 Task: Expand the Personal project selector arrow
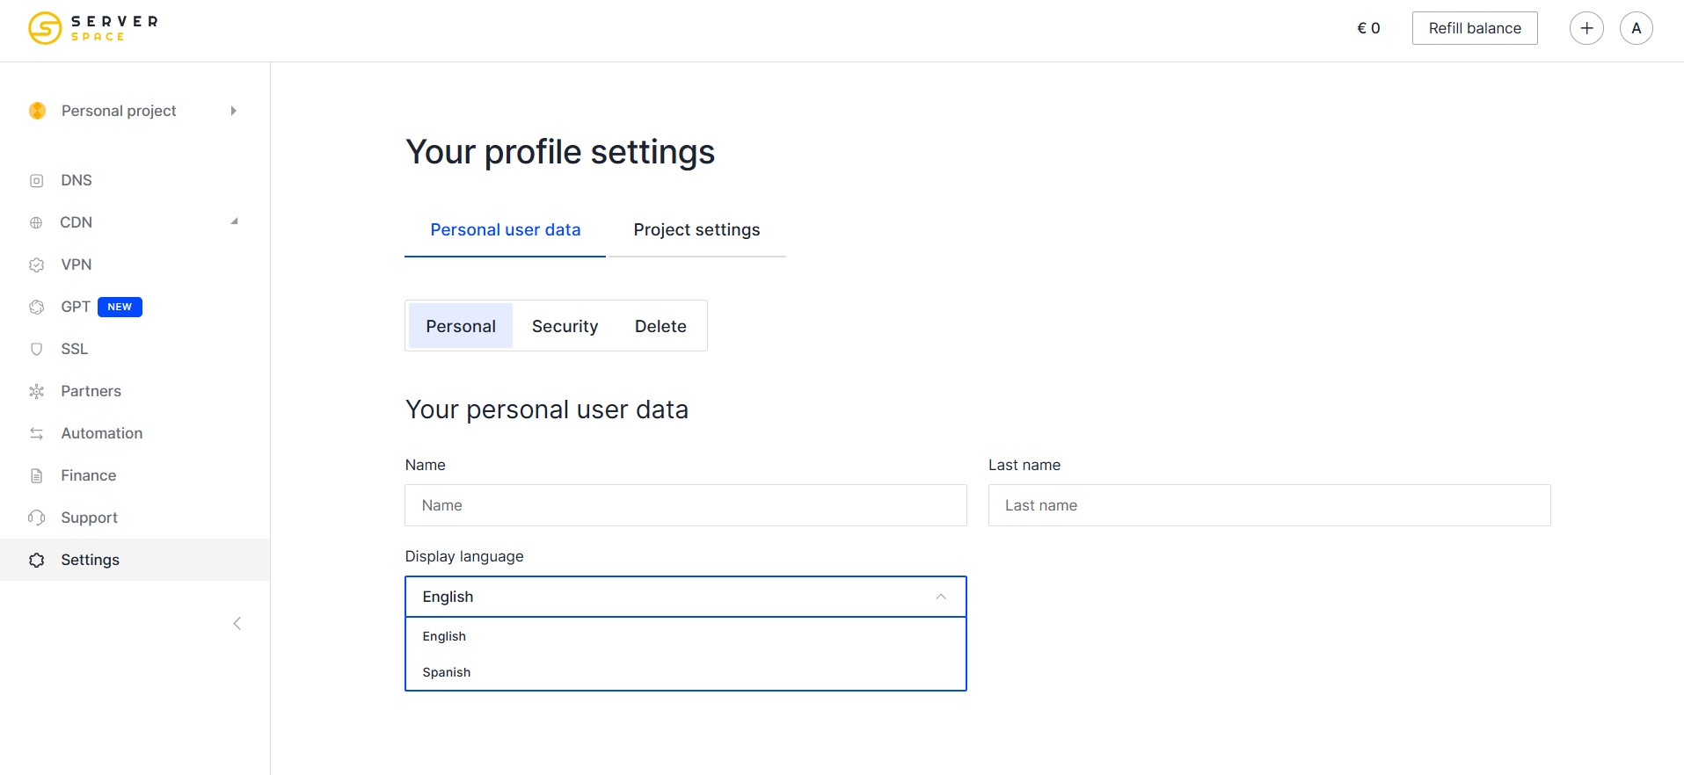(233, 111)
